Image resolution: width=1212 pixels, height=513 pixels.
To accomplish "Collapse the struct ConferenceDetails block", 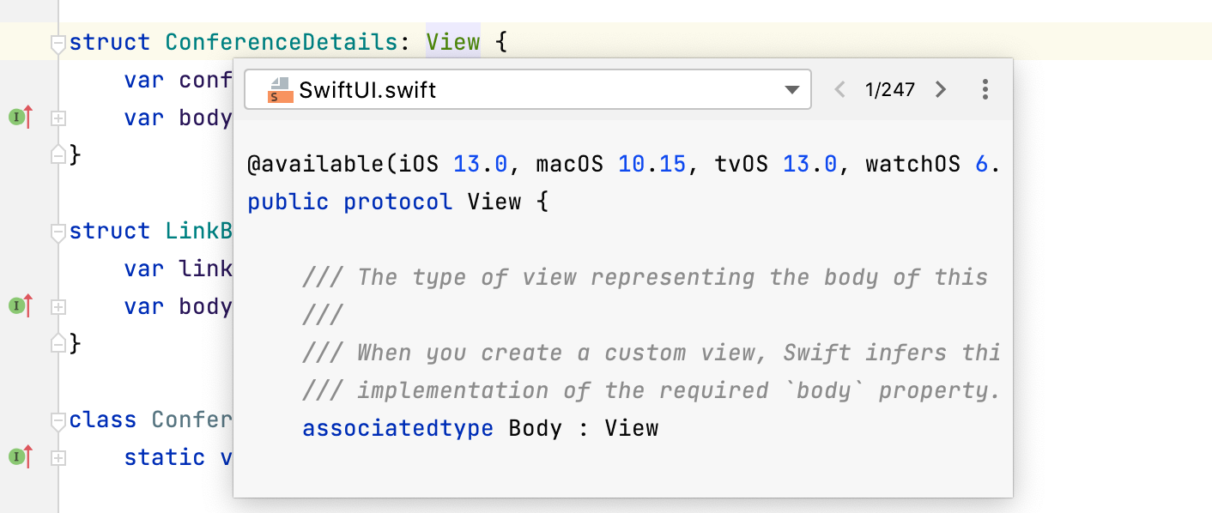I will click(x=58, y=43).
